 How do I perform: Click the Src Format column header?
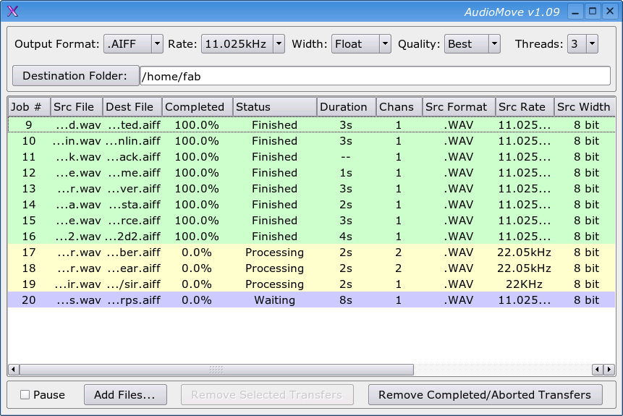459,107
